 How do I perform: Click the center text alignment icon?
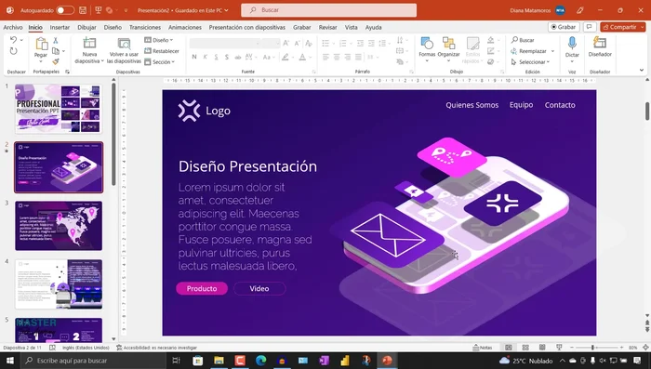337,57
